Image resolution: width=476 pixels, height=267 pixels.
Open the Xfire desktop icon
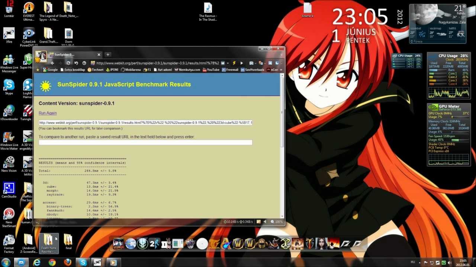coord(9,36)
